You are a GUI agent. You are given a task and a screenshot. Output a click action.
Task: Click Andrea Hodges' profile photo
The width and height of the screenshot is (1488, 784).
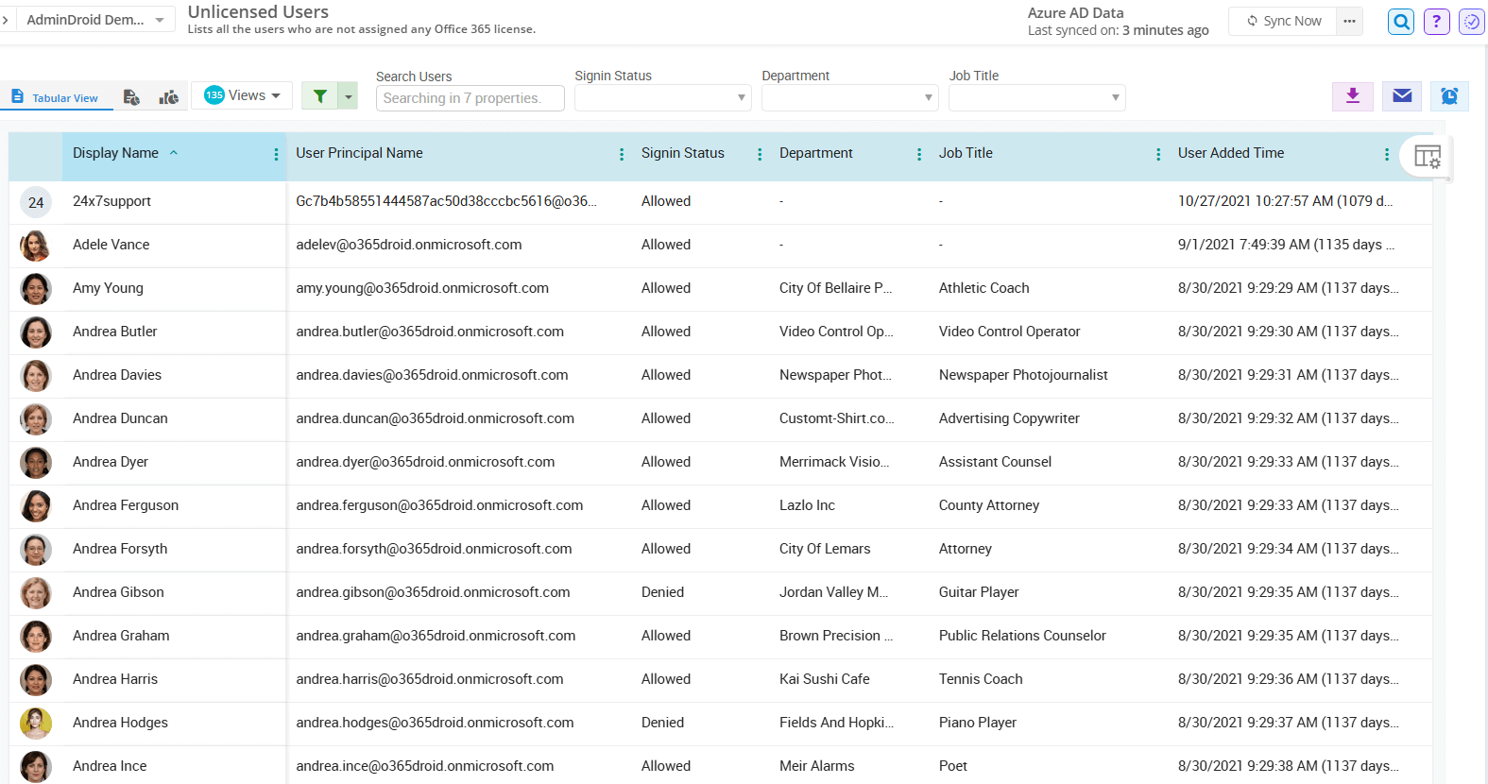[36, 724]
